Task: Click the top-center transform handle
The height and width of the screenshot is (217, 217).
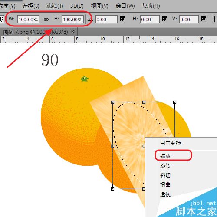Action: point(144,102)
